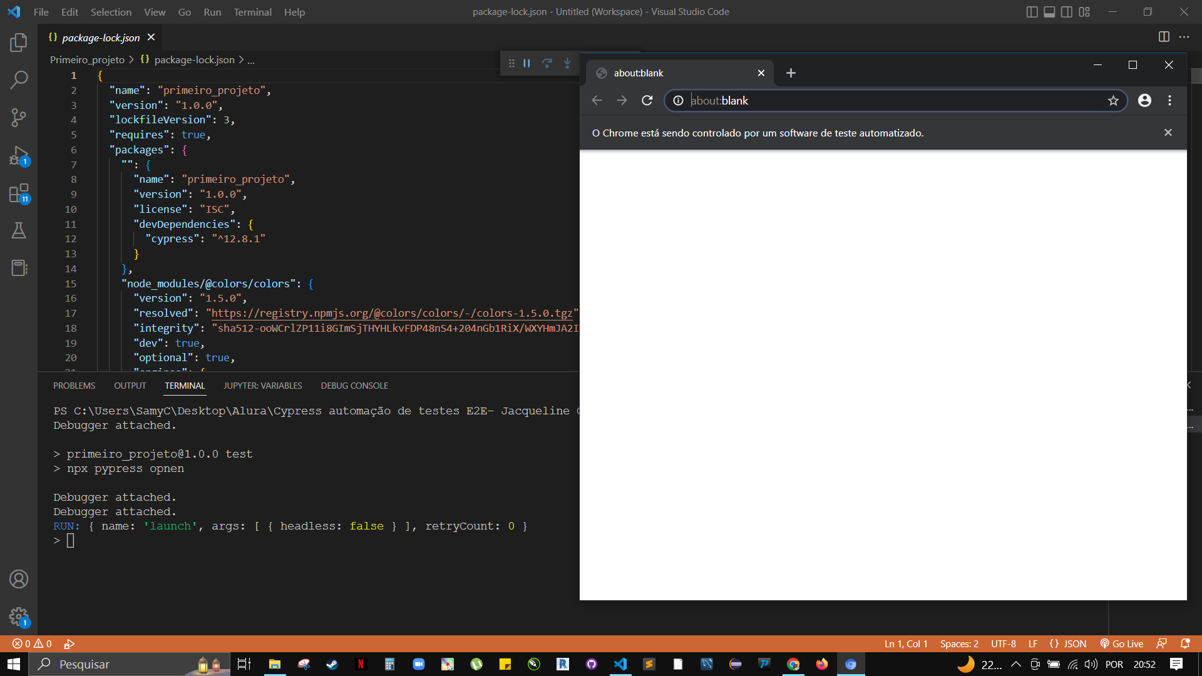Dismiss the Chrome automated test infobar
Image resolution: width=1202 pixels, height=676 pixels.
click(x=1168, y=133)
